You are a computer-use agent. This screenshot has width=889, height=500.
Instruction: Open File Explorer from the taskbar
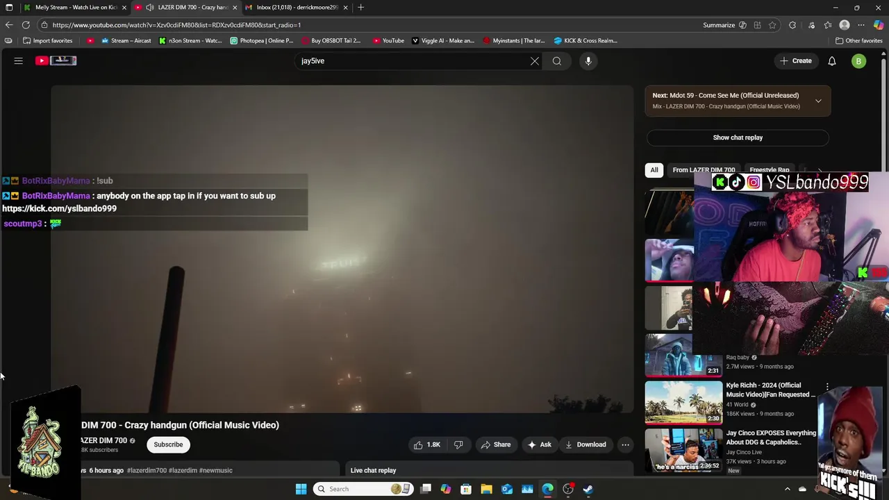(x=486, y=489)
